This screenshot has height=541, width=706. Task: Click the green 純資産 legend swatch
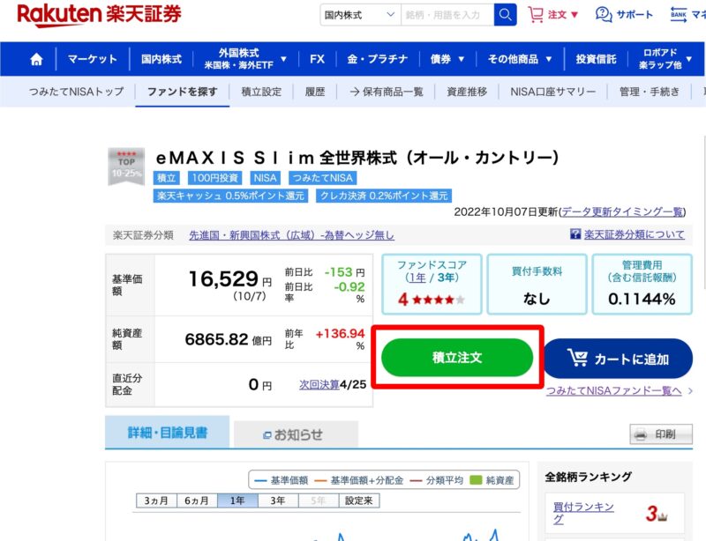pyautogui.click(x=476, y=480)
